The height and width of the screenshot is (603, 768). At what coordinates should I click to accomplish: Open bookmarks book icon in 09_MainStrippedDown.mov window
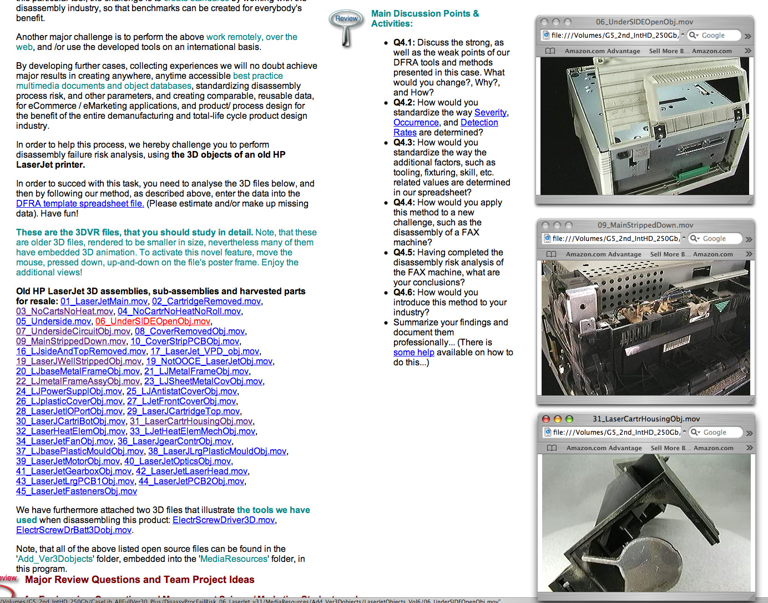(x=551, y=254)
